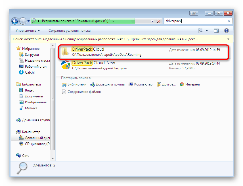This screenshot has width=243, height=186.
Task: Open the view options dropdown arrow
Action: pyautogui.click(x=207, y=31)
